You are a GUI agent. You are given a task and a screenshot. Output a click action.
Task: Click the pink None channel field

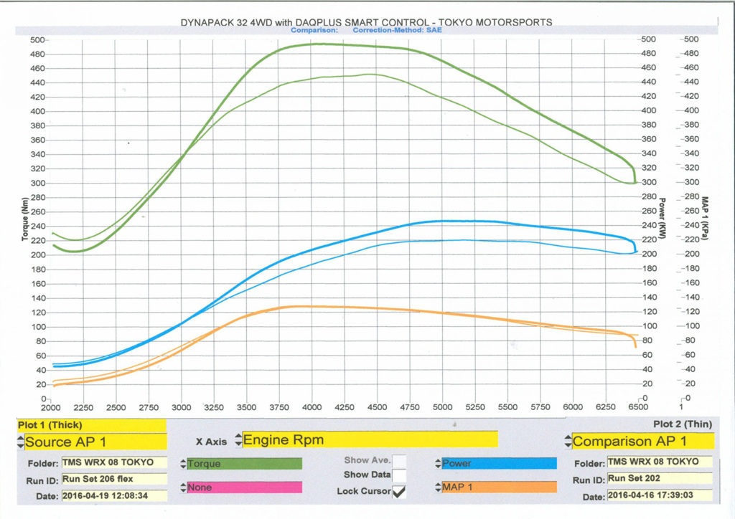point(244,487)
